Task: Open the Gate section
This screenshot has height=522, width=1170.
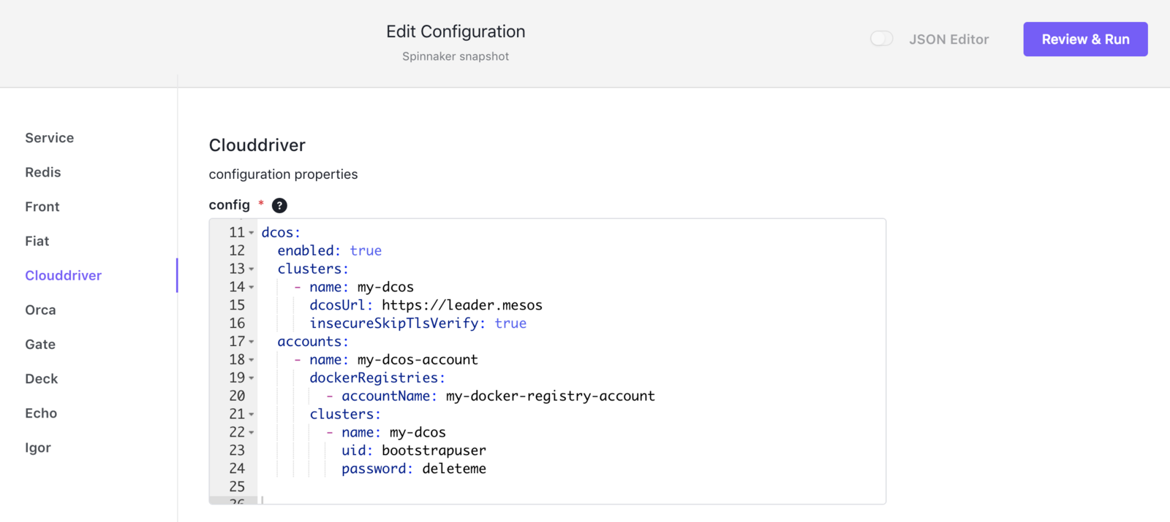Action: point(40,344)
